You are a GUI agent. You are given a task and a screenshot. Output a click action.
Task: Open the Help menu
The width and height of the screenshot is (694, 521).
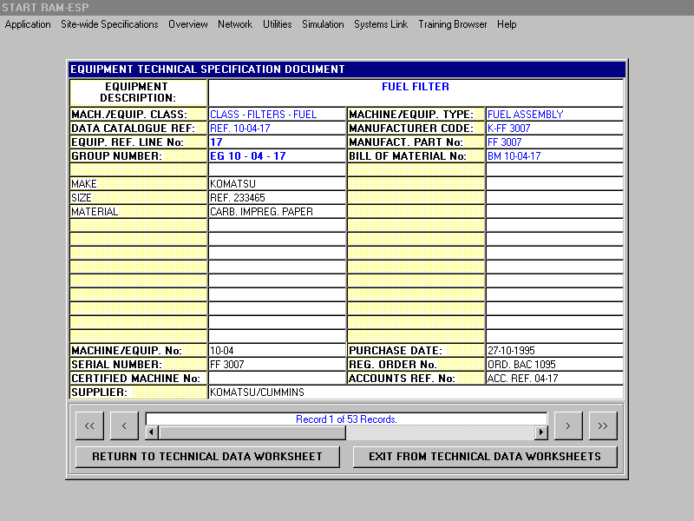(507, 24)
